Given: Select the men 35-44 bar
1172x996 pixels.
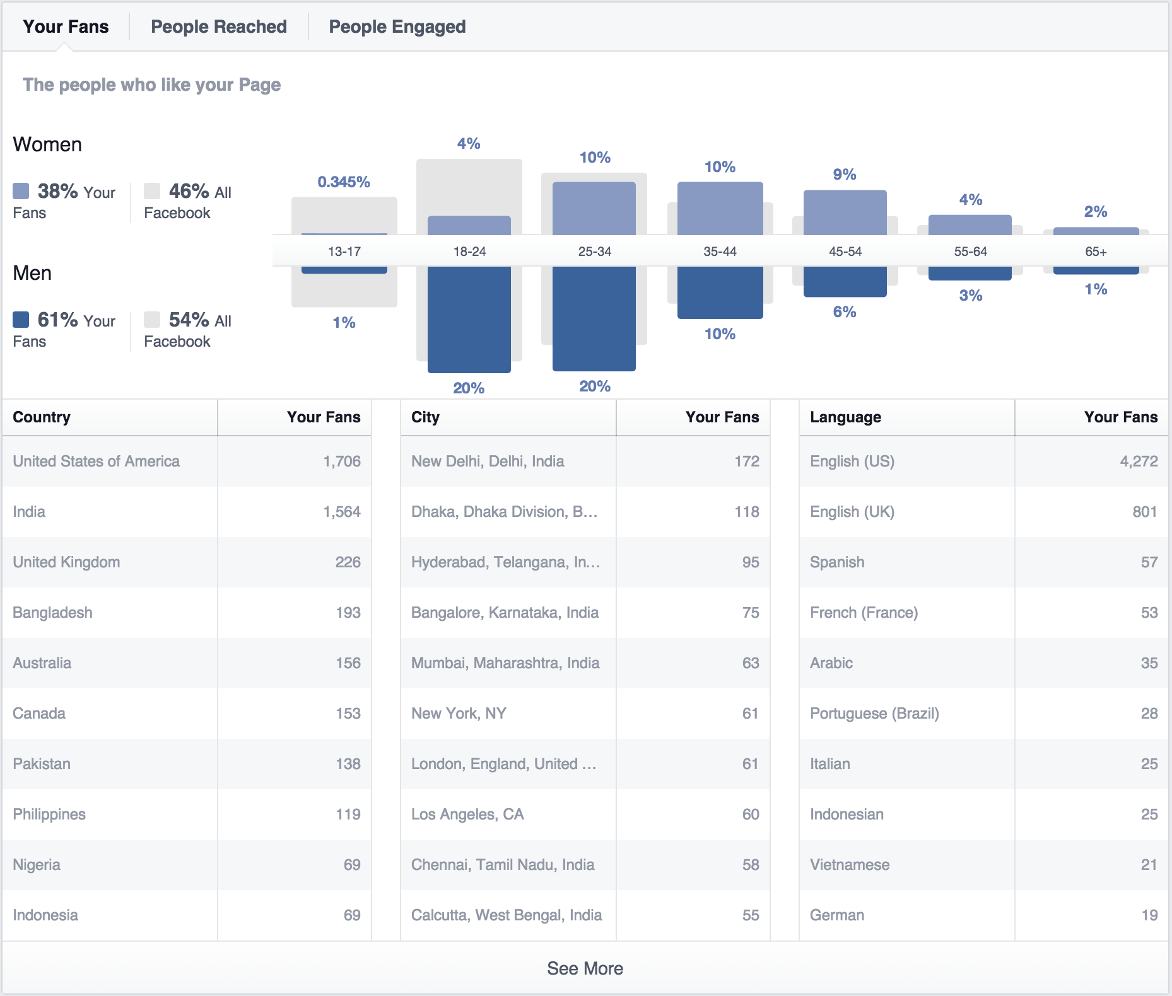Looking at the screenshot, I should coord(720,292).
